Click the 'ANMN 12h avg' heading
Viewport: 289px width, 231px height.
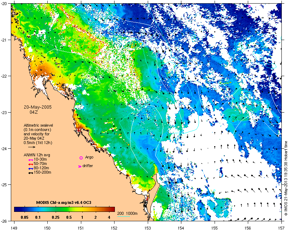point(37,155)
